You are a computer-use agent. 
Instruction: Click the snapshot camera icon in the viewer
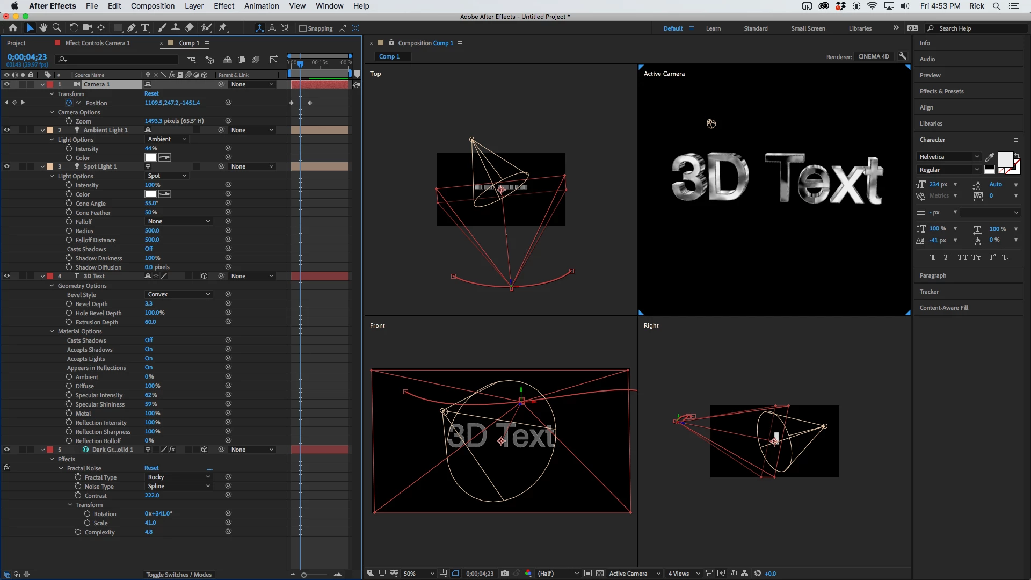(504, 574)
